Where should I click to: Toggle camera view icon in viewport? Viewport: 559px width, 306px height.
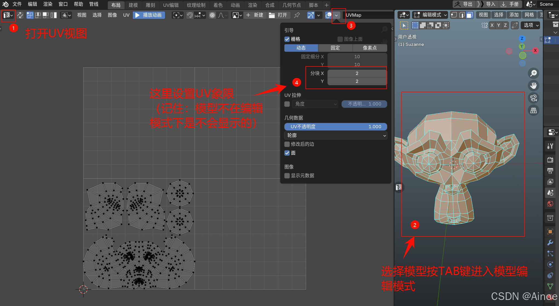(x=534, y=98)
